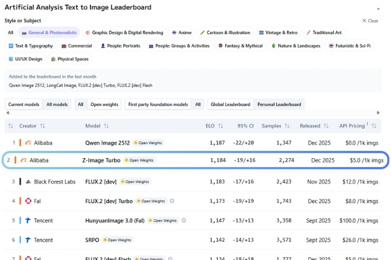The height and width of the screenshot is (260, 391).
Task: Open the Z-Image Turbo model
Action: tap(101, 160)
